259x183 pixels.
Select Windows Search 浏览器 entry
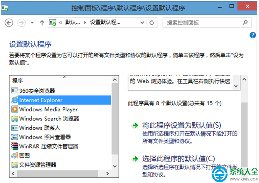[x=61, y=118]
